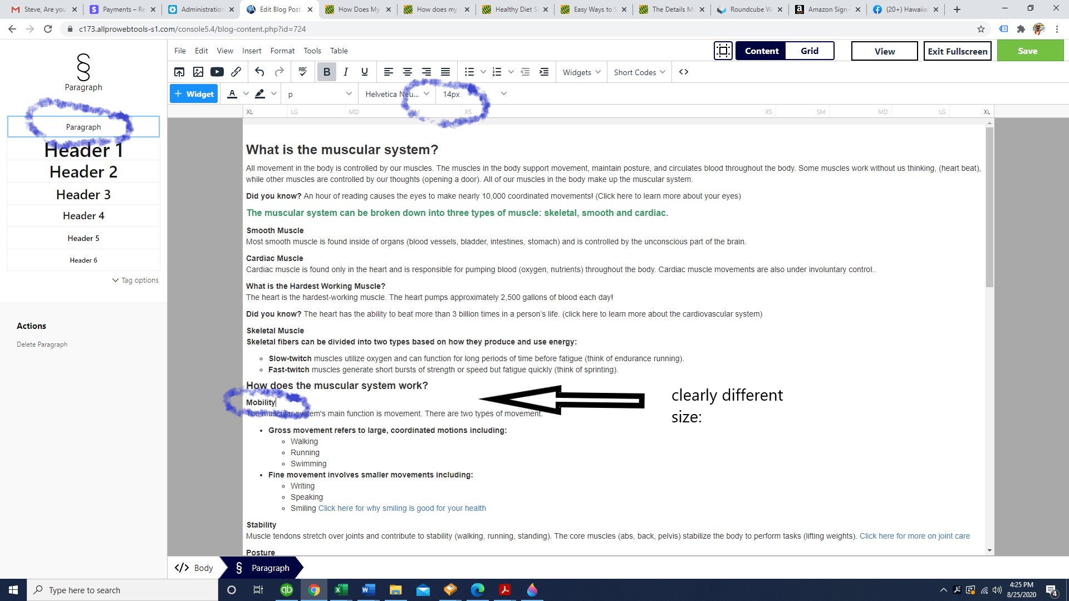
Task: Click the blue Widget add button
Action: click(x=194, y=94)
